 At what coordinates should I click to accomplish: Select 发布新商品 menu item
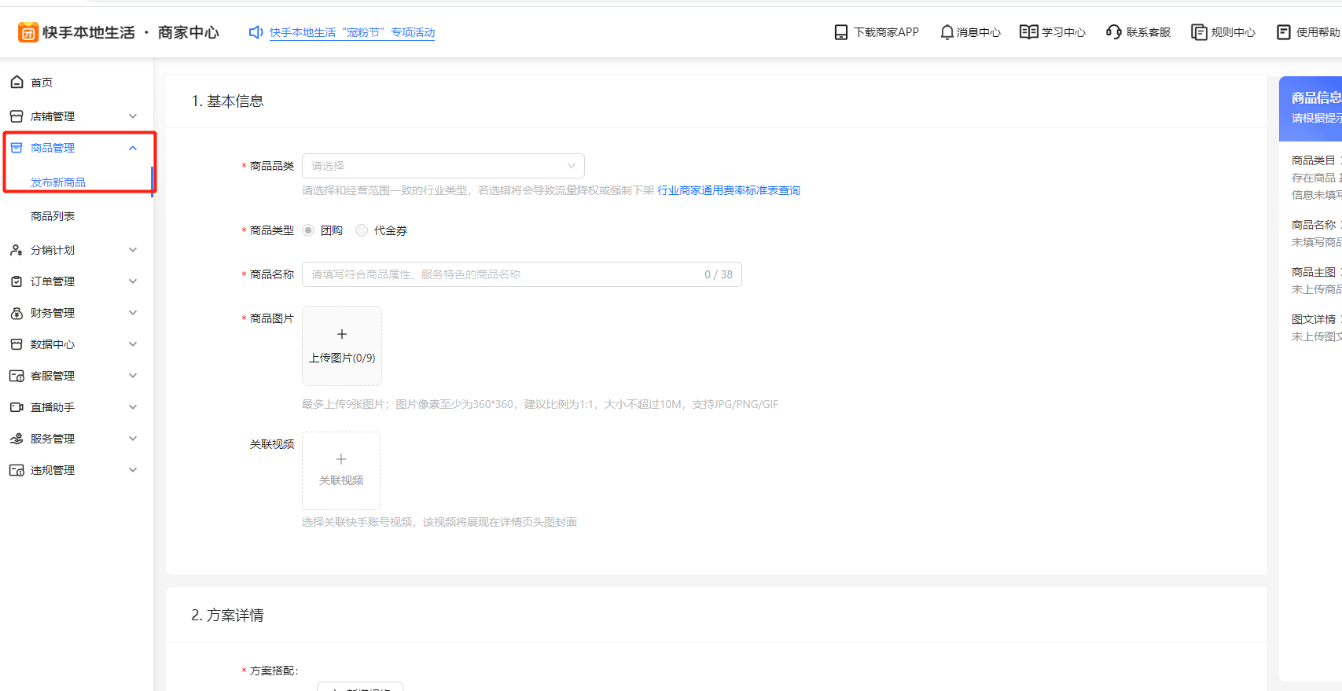tap(58, 182)
